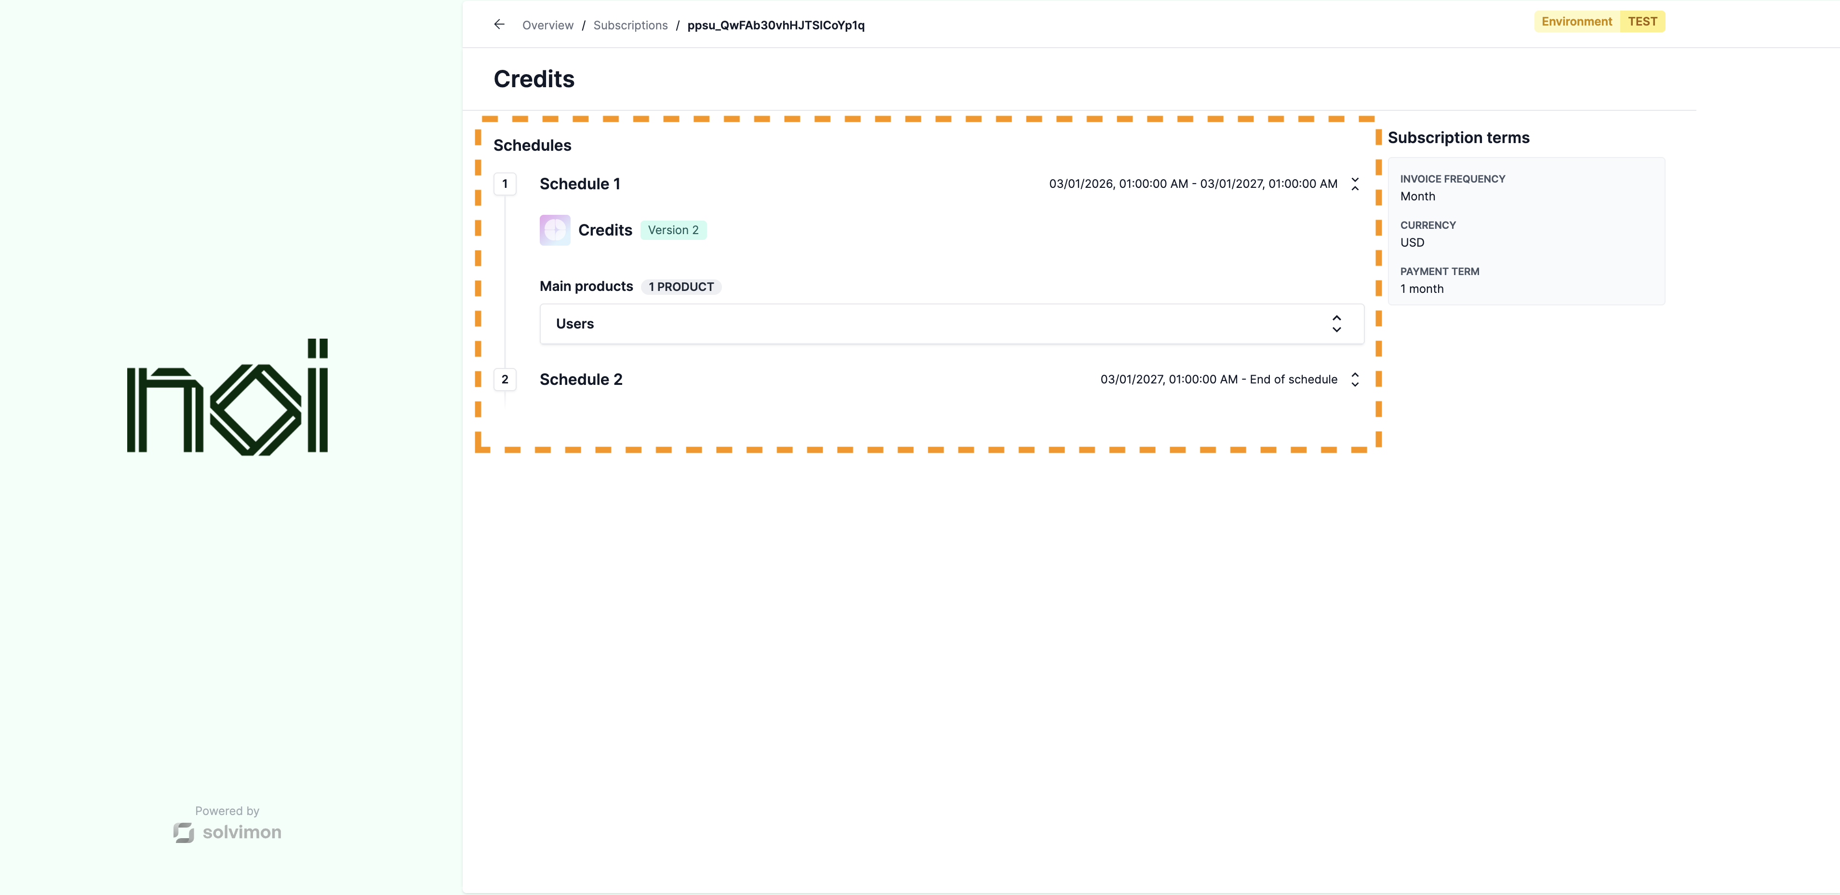Click the Schedule 1 date range
The width and height of the screenshot is (1840, 895).
(x=1192, y=184)
